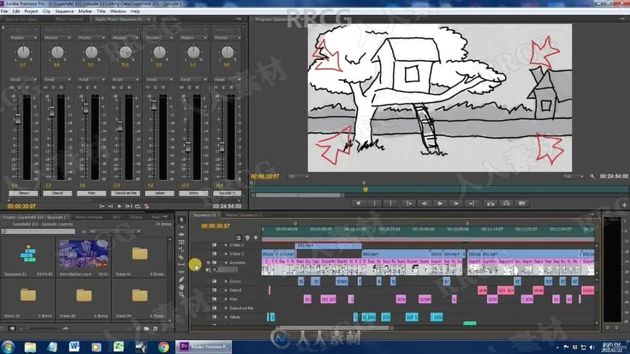This screenshot has width=630, height=354.
Task: Open the Marker menu
Action: (85, 11)
